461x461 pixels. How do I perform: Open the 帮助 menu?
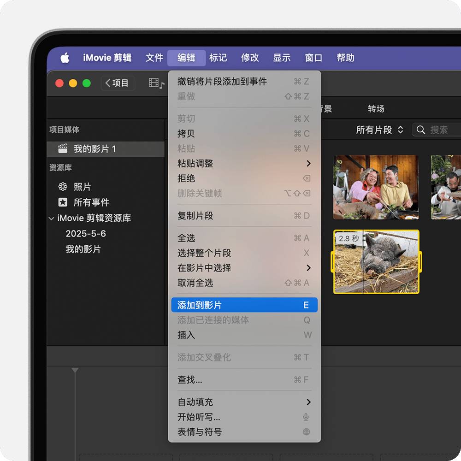345,58
